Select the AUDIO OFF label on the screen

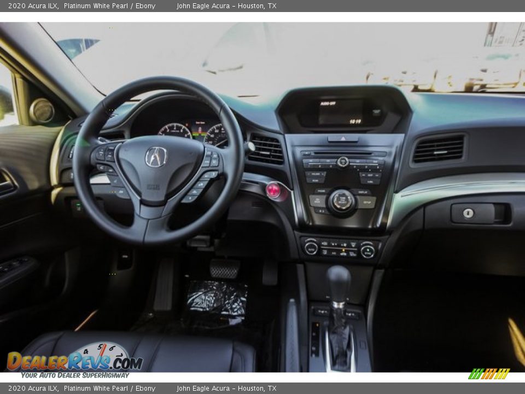point(328,102)
